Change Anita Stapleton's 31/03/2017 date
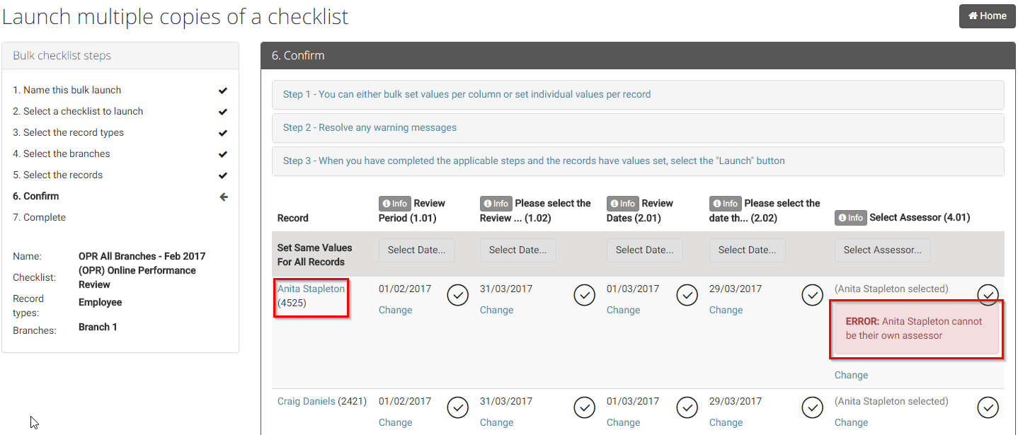Viewport: 1018px width, 435px height. point(496,310)
